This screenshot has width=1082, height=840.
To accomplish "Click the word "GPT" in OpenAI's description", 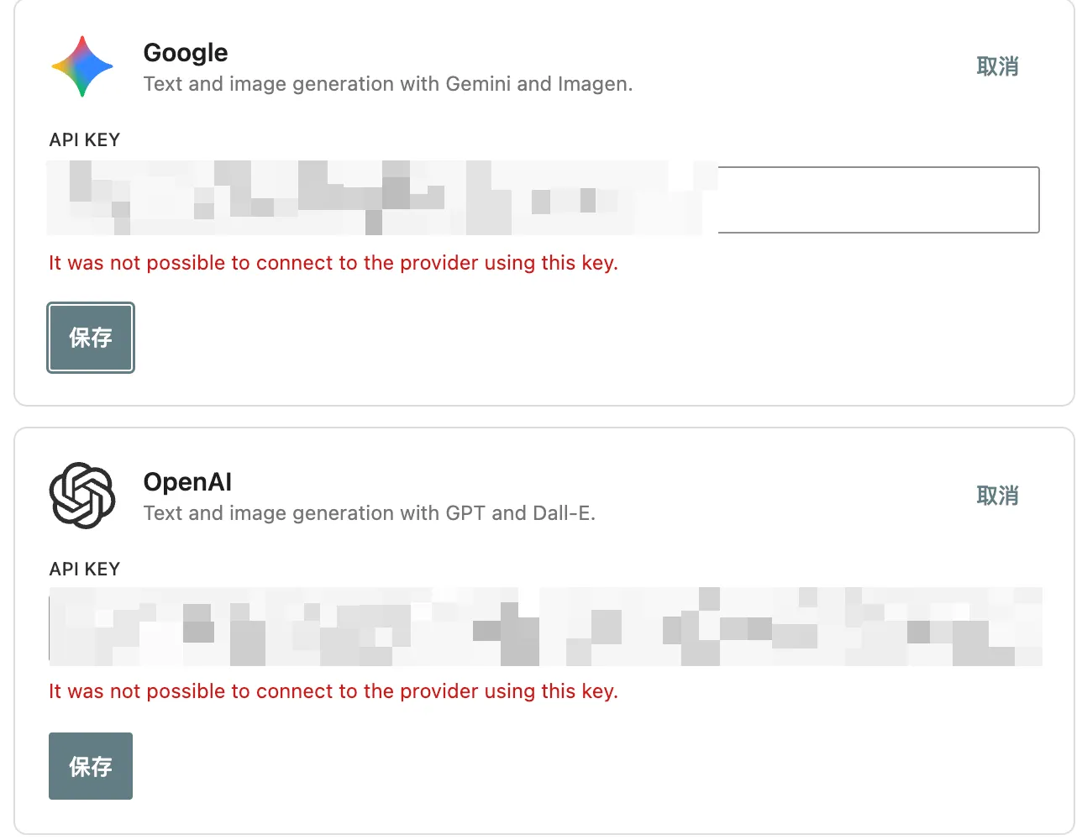I will point(465,513).
